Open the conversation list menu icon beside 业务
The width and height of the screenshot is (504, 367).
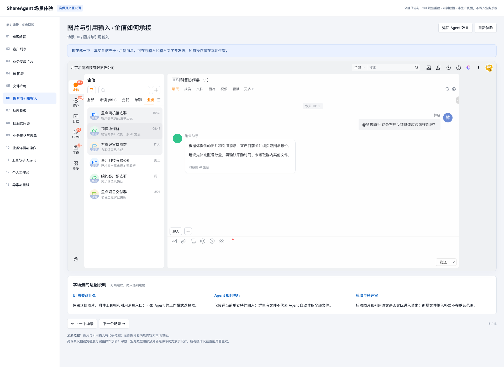click(159, 100)
